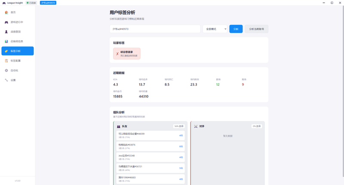Screen dimensions: 344x185
Task: Click the gear icon for 自动化
Action: pos(6,70)
